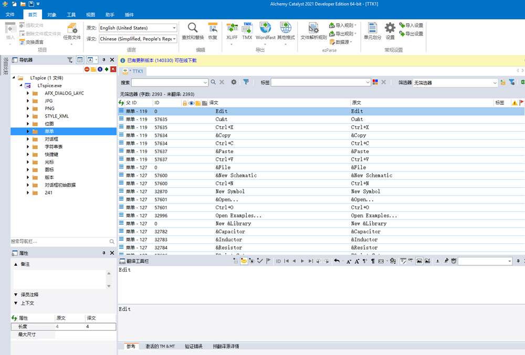525x355 pixels.
Task: Open the 标签 combo box dropdown
Action: (367, 82)
